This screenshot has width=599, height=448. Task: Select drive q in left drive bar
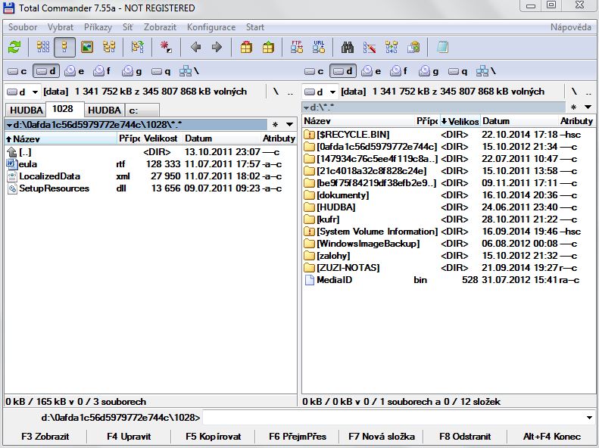pos(161,71)
